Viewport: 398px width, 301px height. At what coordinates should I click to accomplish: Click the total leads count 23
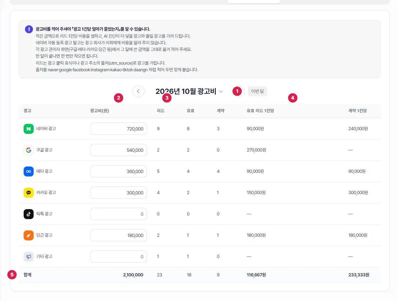(160, 275)
